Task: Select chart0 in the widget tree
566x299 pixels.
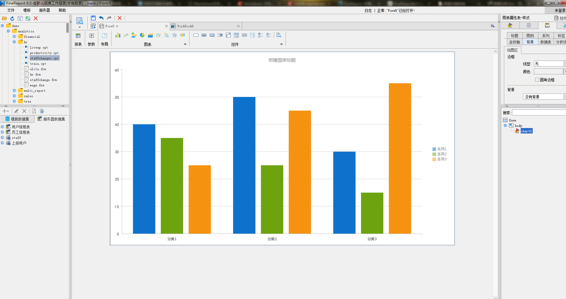Action: pos(526,131)
